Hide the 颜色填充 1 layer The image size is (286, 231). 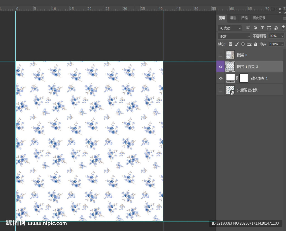click(221, 78)
